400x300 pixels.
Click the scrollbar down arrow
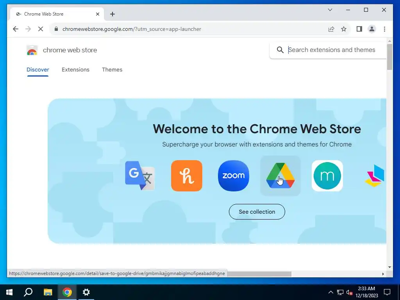(389, 267)
